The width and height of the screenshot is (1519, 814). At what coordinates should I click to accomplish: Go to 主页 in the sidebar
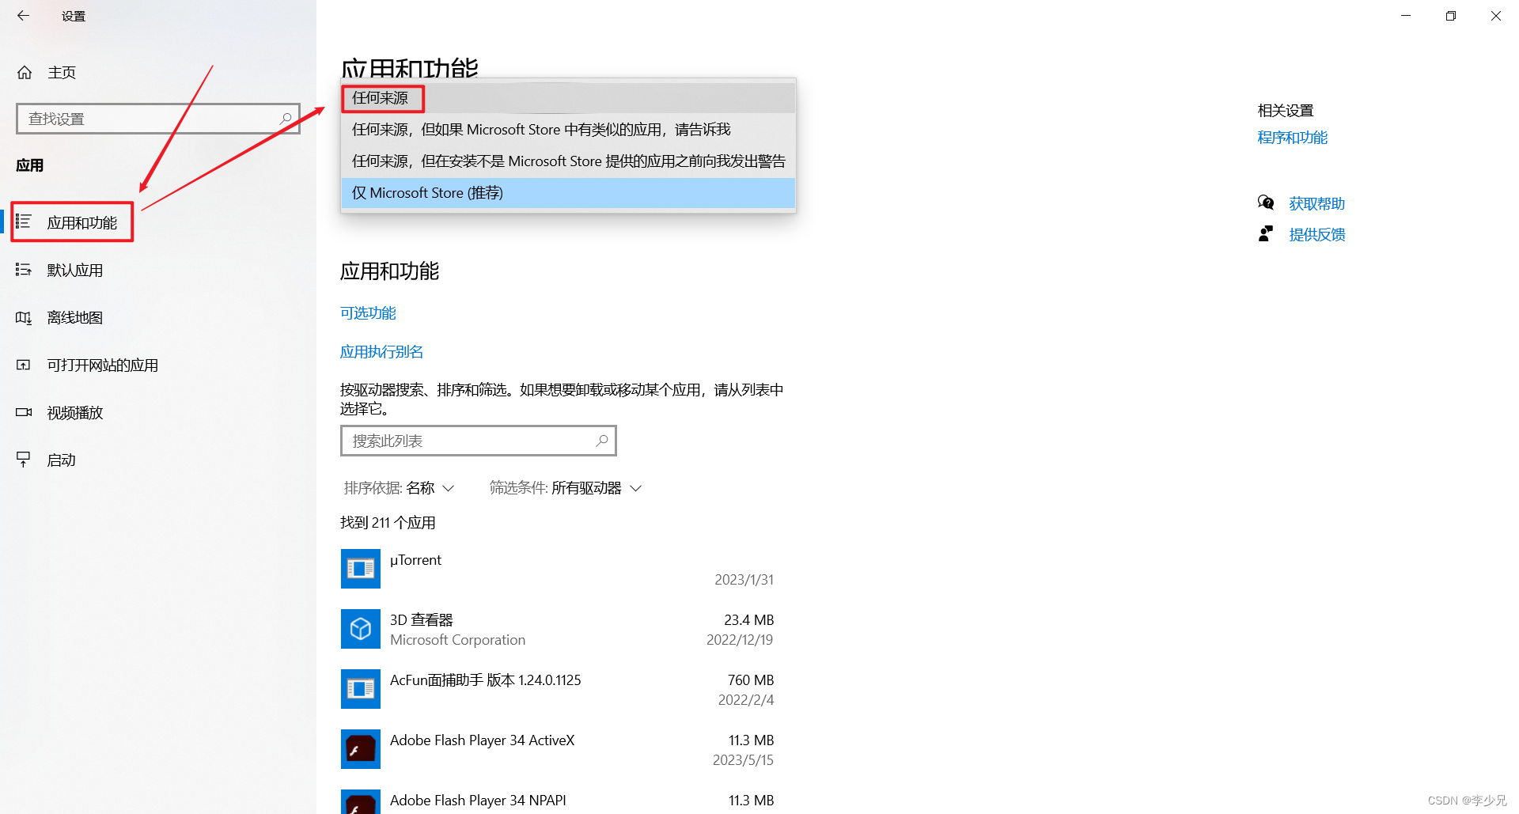pyautogui.click(x=62, y=73)
